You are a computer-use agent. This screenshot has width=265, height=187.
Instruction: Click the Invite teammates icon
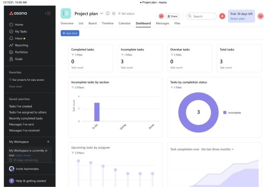12,169
